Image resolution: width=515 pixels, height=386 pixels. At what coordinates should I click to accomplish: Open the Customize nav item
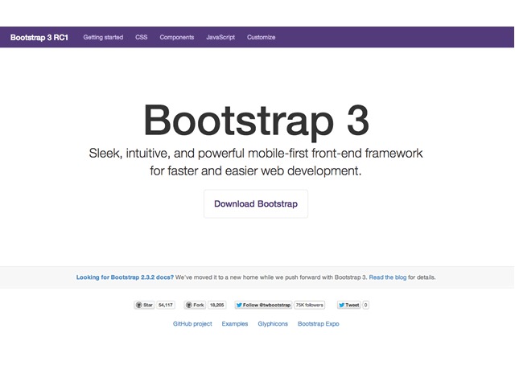pyautogui.click(x=261, y=38)
